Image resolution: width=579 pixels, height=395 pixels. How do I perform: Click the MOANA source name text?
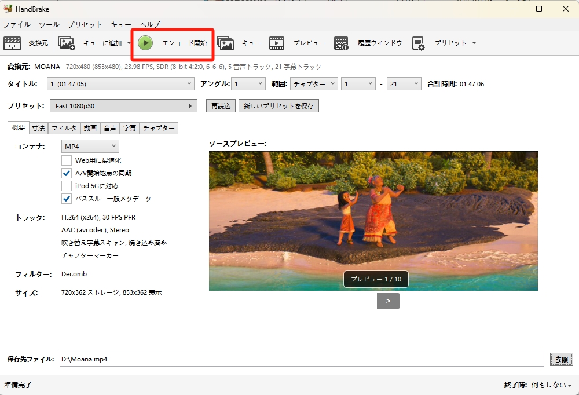(x=47, y=67)
